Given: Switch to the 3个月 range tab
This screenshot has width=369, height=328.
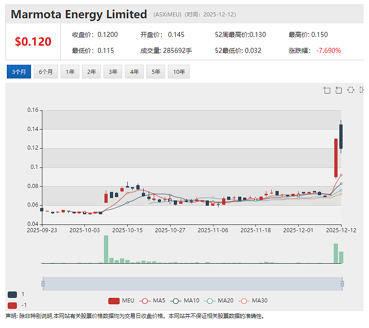Looking at the screenshot, I should point(19,72).
